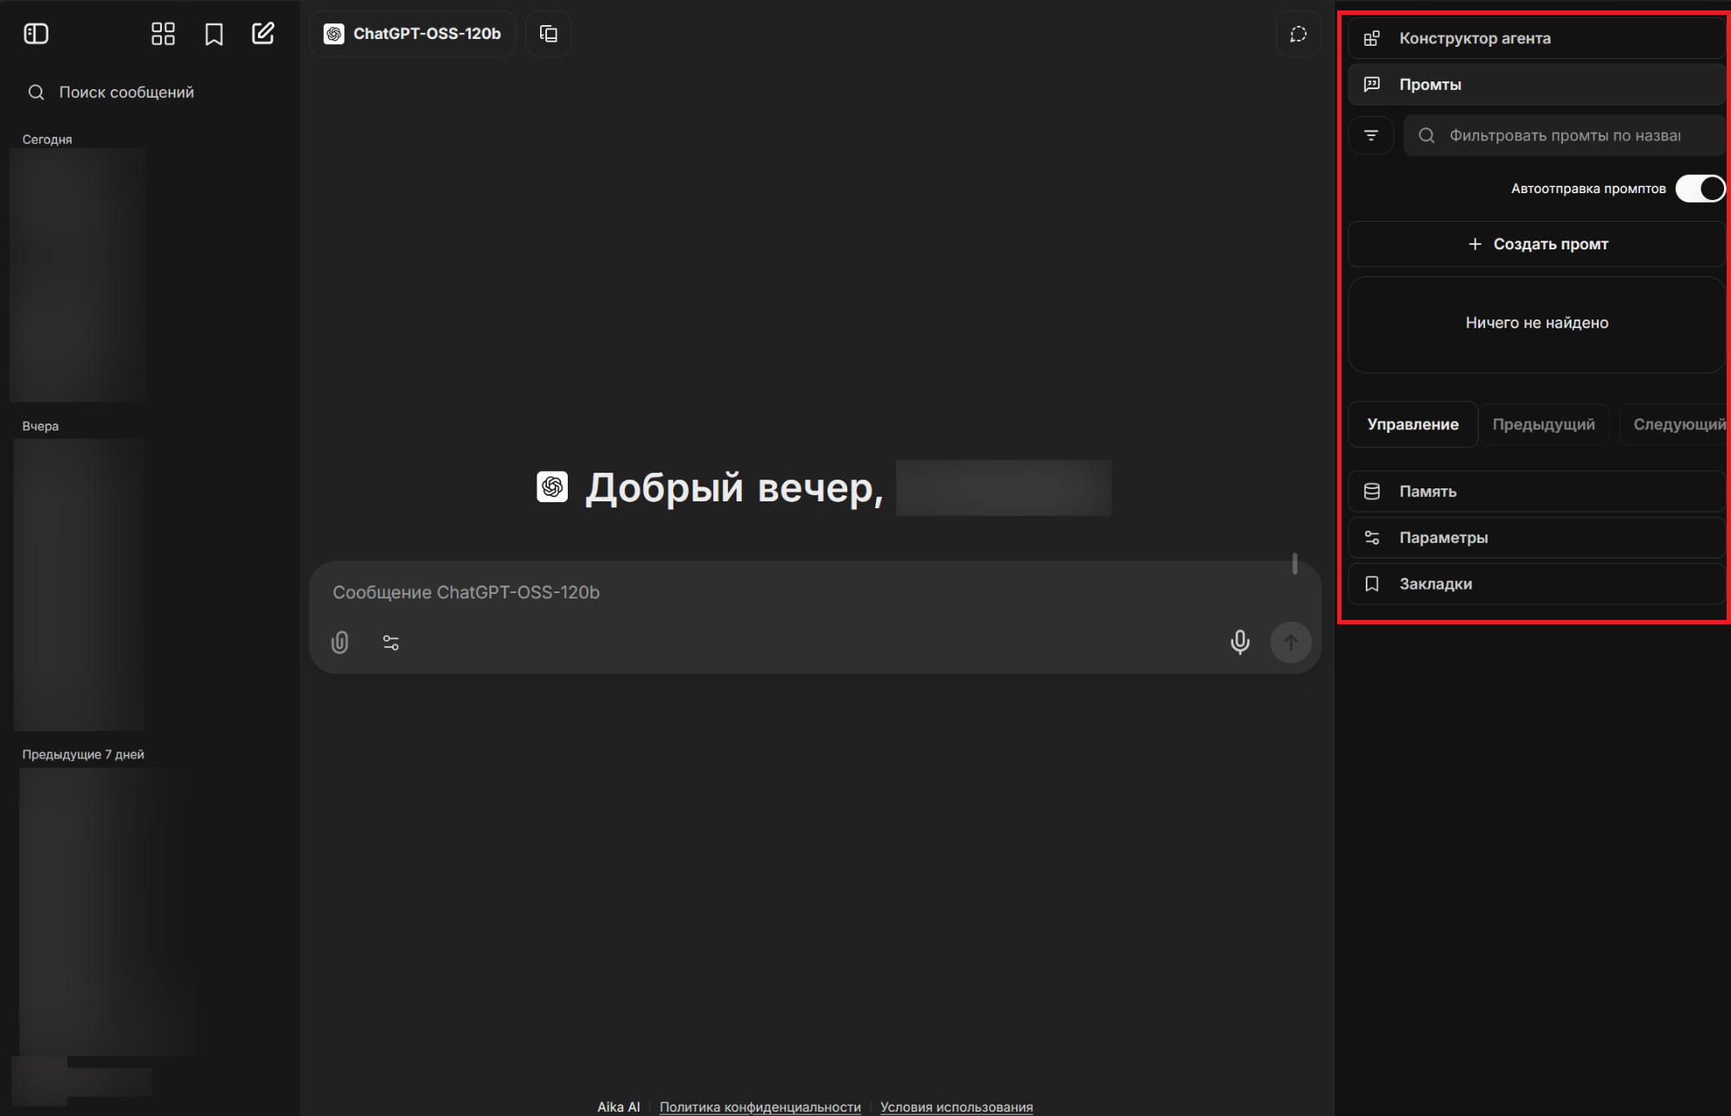
Task: Open the prompt filter icon
Action: click(1371, 135)
